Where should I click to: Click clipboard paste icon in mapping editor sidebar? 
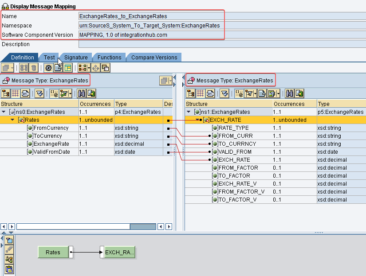pyautogui.click(x=9, y=269)
